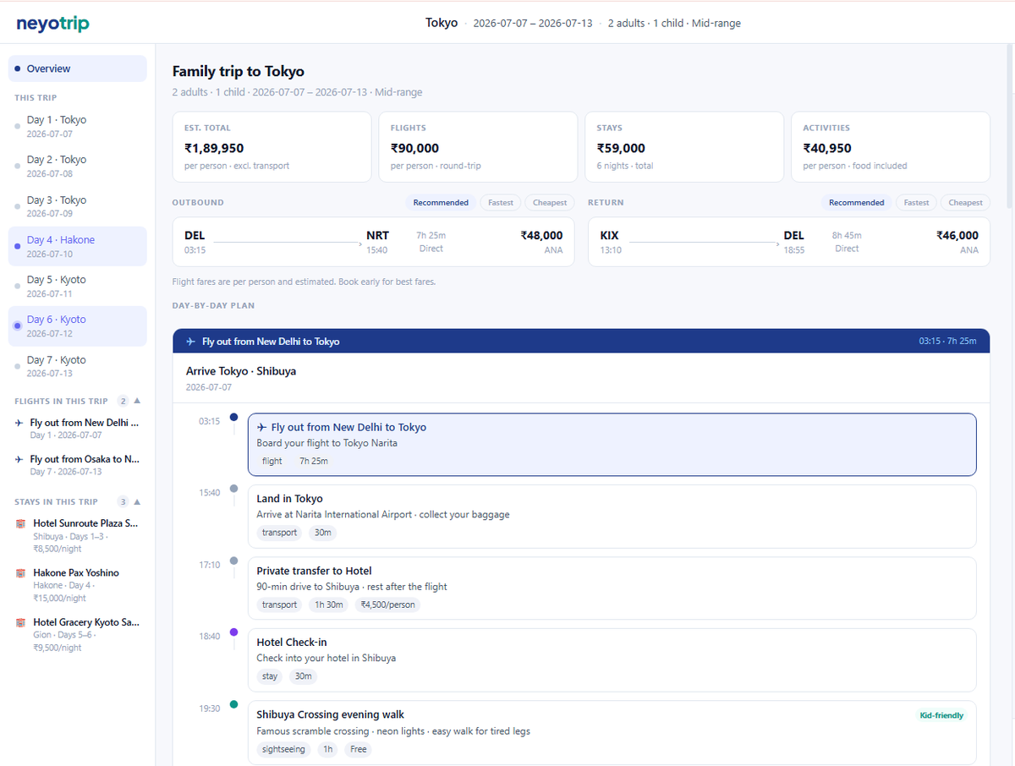Screen dimensions: 1015x766
Task: Click hotel icon next to Hotel Sunroute Plaza
Action: tap(21, 523)
